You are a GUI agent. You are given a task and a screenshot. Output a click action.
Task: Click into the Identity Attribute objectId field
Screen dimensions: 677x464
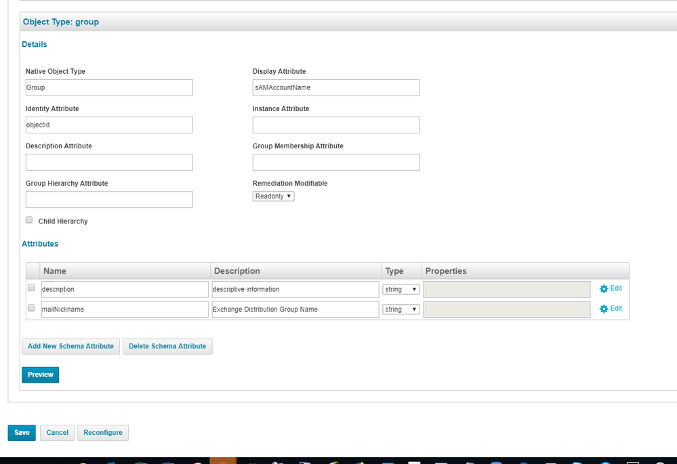[x=109, y=125]
